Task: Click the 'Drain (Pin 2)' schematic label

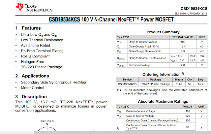Action: click(47, 121)
